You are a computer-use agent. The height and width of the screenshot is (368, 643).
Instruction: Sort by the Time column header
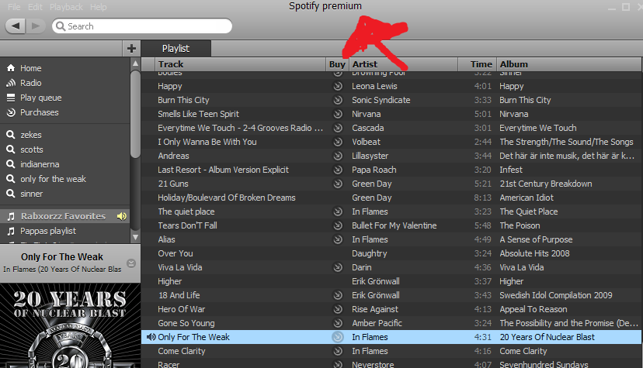point(477,64)
